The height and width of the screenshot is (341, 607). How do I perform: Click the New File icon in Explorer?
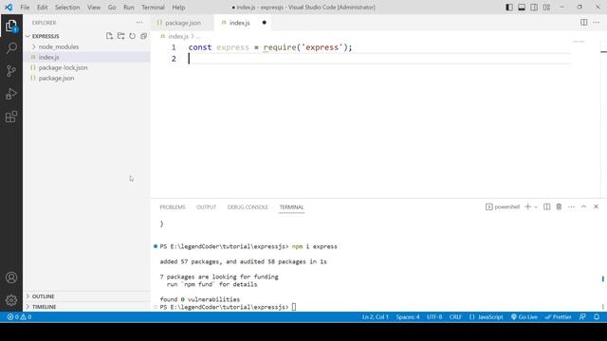click(x=110, y=36)
